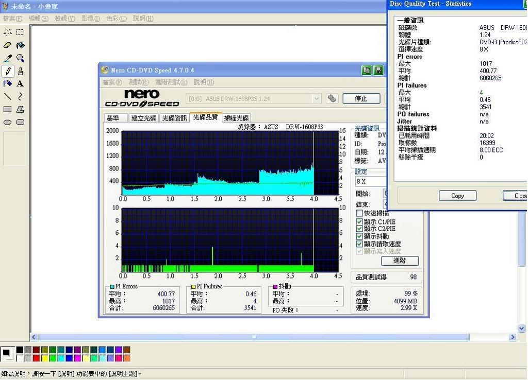Pick the red color swatch in palette
The height and width of the screenshot is (380, 528).
pos(36,358)
